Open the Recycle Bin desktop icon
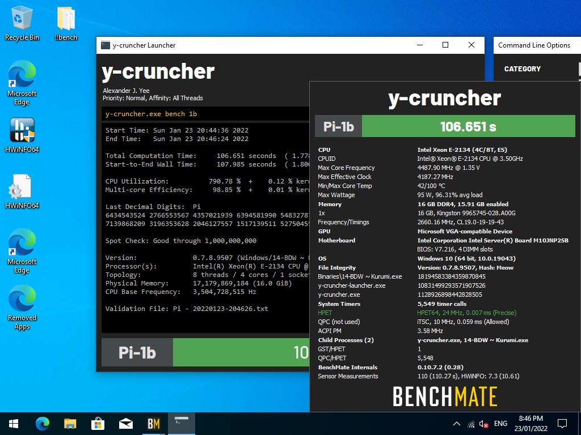The height and width of the screenshot is (435, 581). (x=22, y=23)
